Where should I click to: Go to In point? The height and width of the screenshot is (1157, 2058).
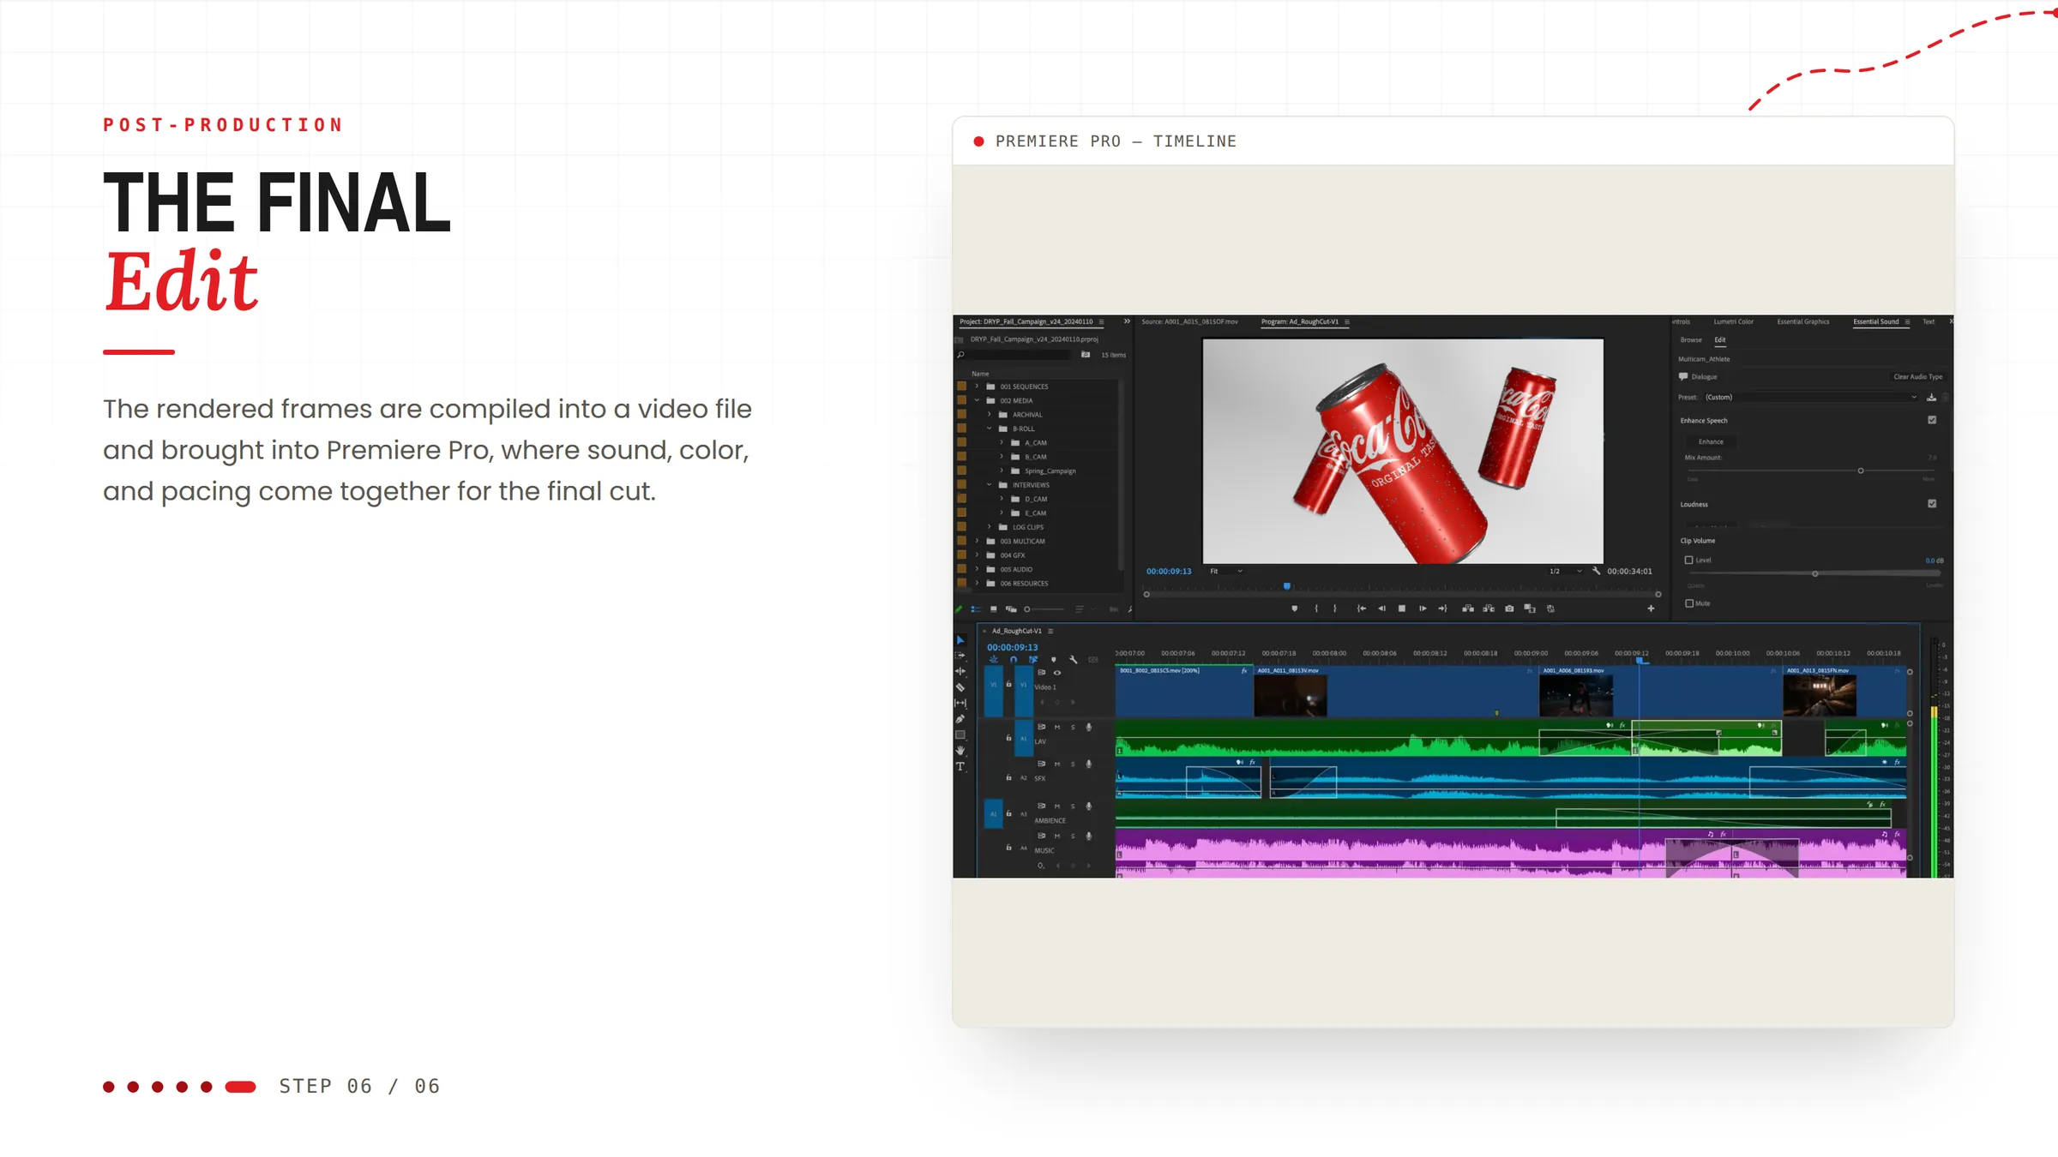click(x=1361, y=608)
